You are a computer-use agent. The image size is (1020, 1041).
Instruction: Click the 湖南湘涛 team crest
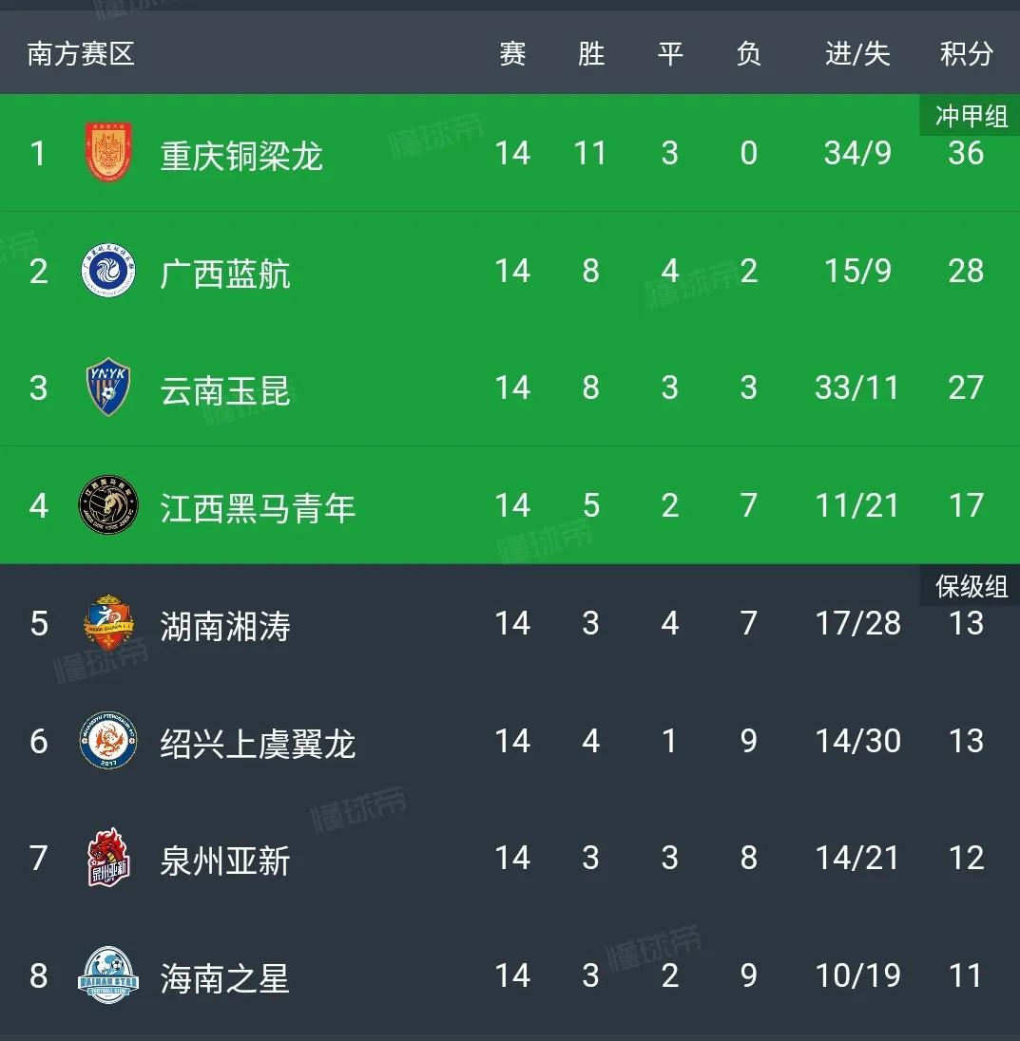(108, 623)
